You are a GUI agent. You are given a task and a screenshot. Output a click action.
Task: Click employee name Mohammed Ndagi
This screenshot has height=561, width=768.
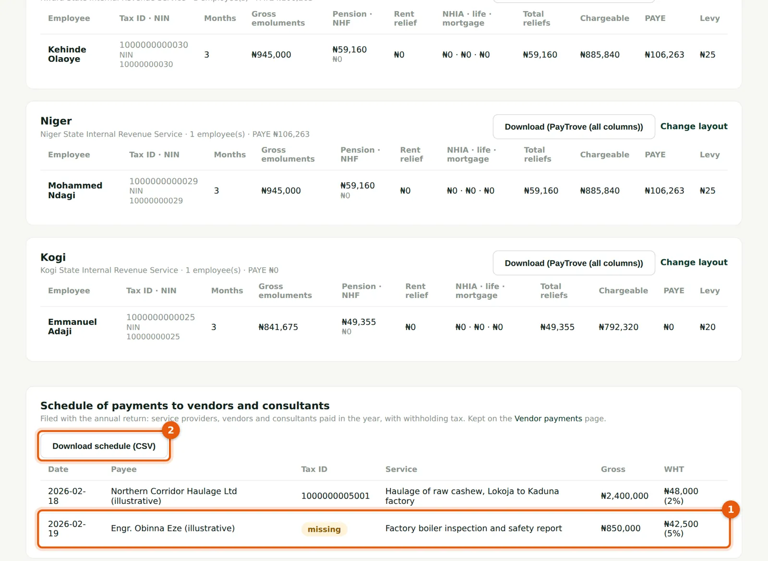point(75,190)
